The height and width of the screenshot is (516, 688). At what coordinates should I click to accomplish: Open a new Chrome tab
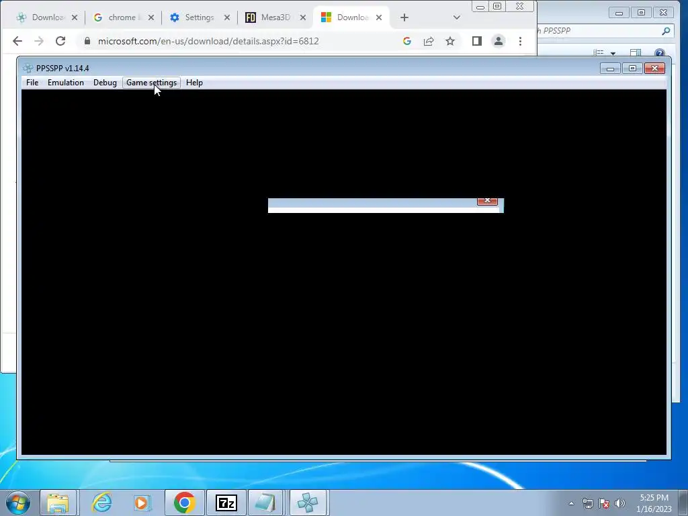[404, 17]
